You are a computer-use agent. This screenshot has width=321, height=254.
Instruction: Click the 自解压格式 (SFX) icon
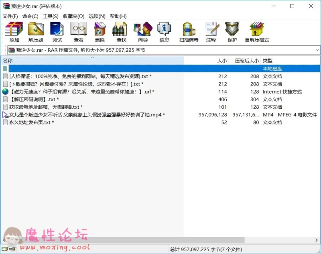pyautogui.click(x=257, y=29)
